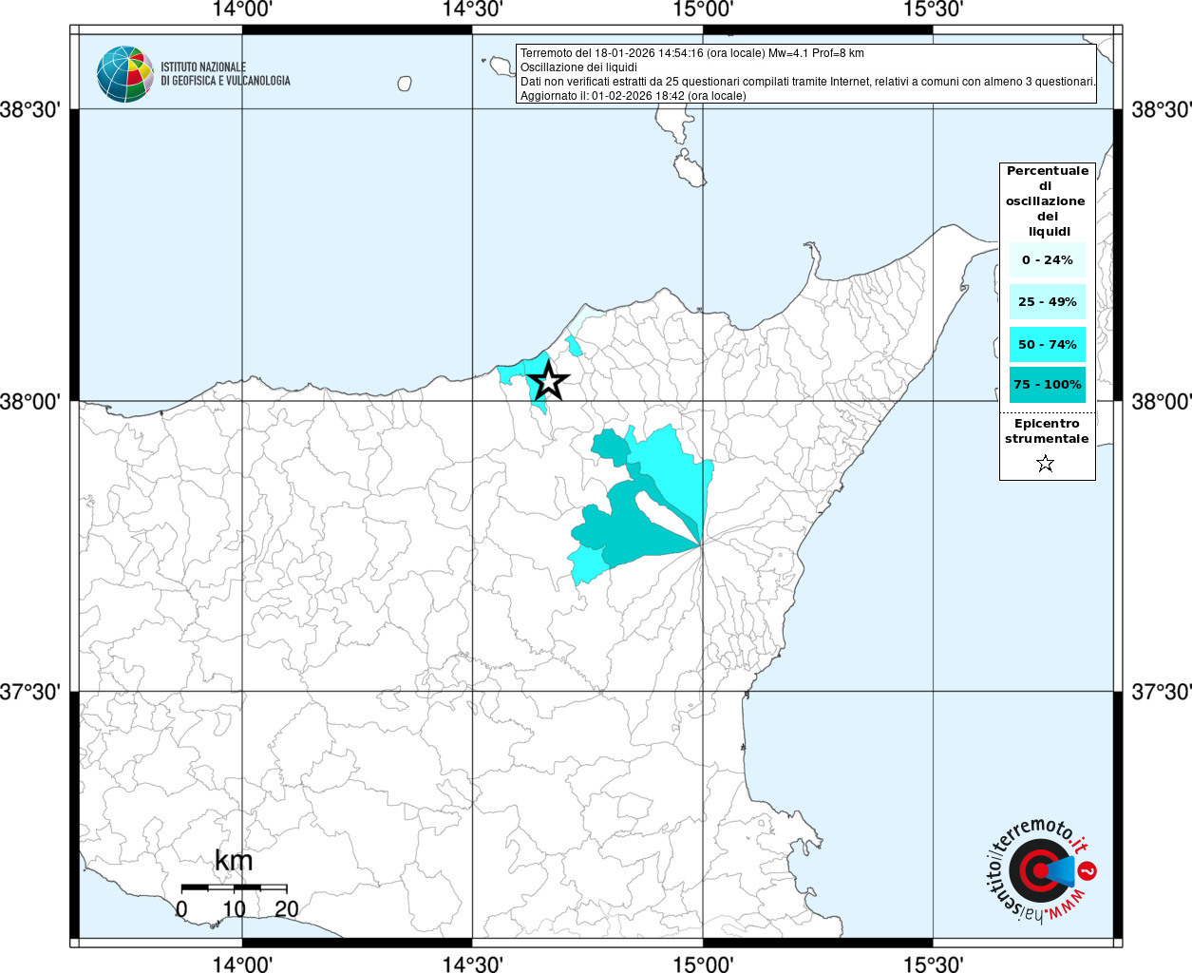Click right axis label 37°30'
Screen dimensions: 1192x973
1161,692
